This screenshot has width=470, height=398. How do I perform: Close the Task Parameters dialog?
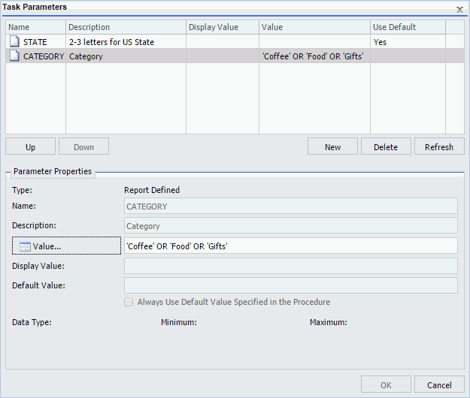click(x=459, y=8)
